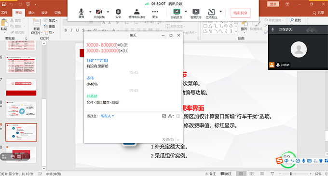Toggle Bold formatting

[66, 30]
